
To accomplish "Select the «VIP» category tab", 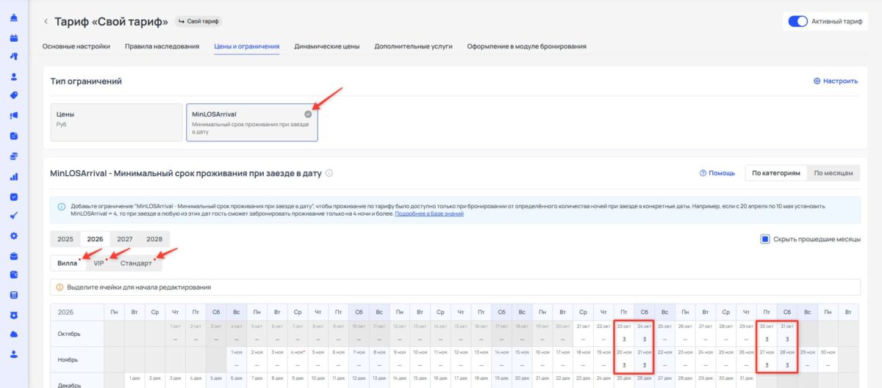I will [x=99, y=263].
